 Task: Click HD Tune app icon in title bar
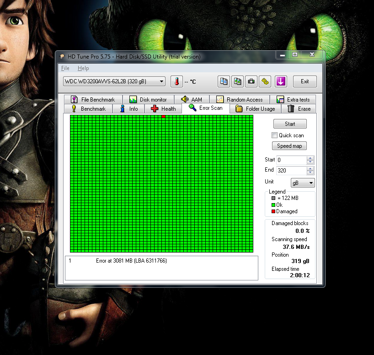click(62, 57)
